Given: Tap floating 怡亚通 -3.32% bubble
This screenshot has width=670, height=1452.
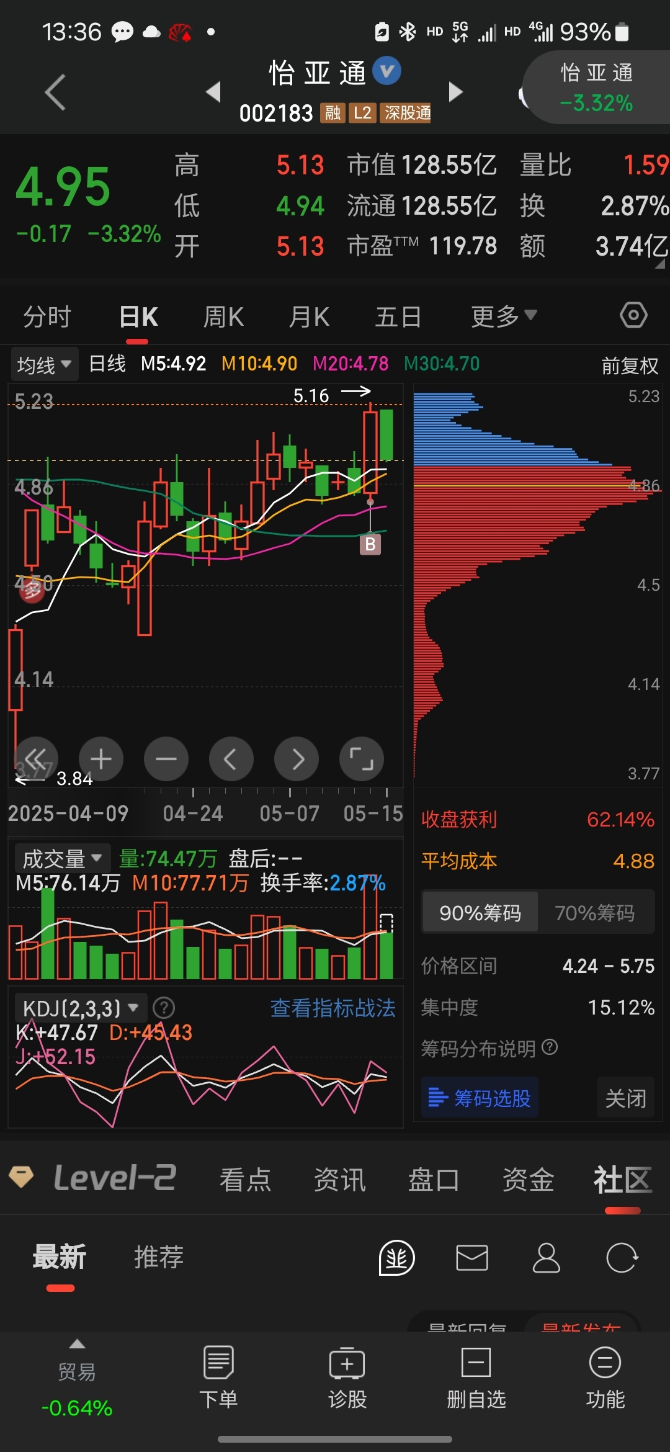Looking at the screenshot, I should (597, 87).
